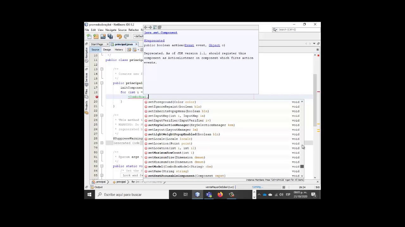Follow the Event parameter type link

point(189,45)
